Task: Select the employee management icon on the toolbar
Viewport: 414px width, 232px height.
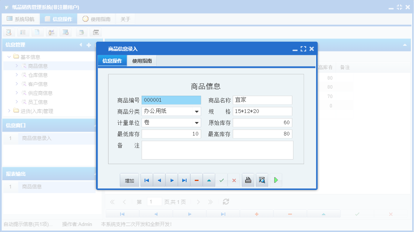Action: [51, 32]
